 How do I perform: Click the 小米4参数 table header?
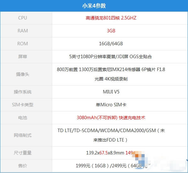(94, 6)
